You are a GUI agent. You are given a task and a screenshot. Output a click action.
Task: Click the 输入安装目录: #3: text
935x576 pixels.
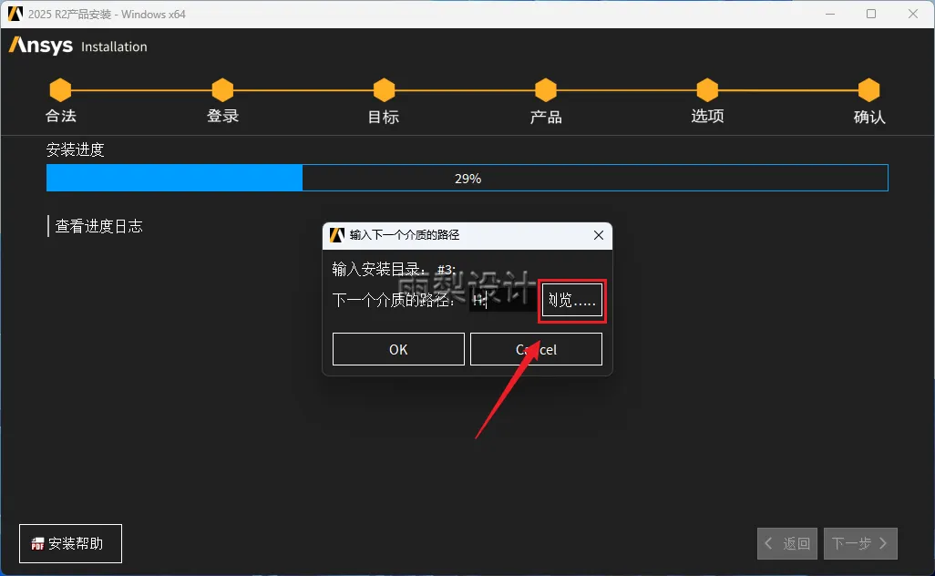(x=394, y=270)
